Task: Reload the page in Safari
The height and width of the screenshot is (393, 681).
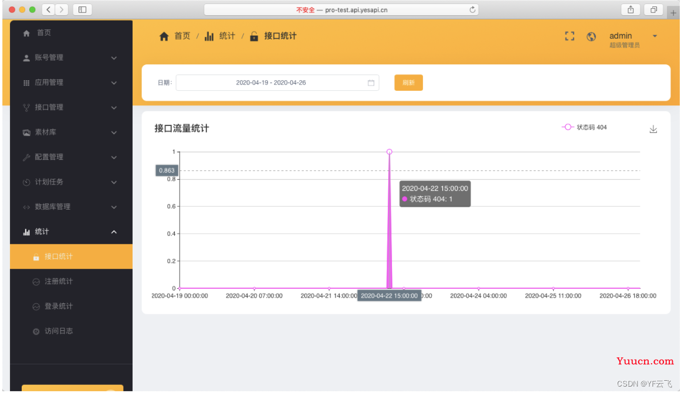Action: 473,9
